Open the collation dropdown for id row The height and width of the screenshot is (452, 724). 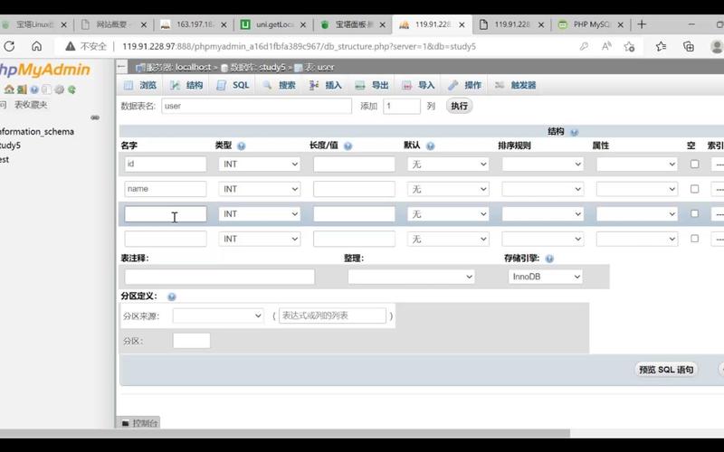(x=542, y=165)
